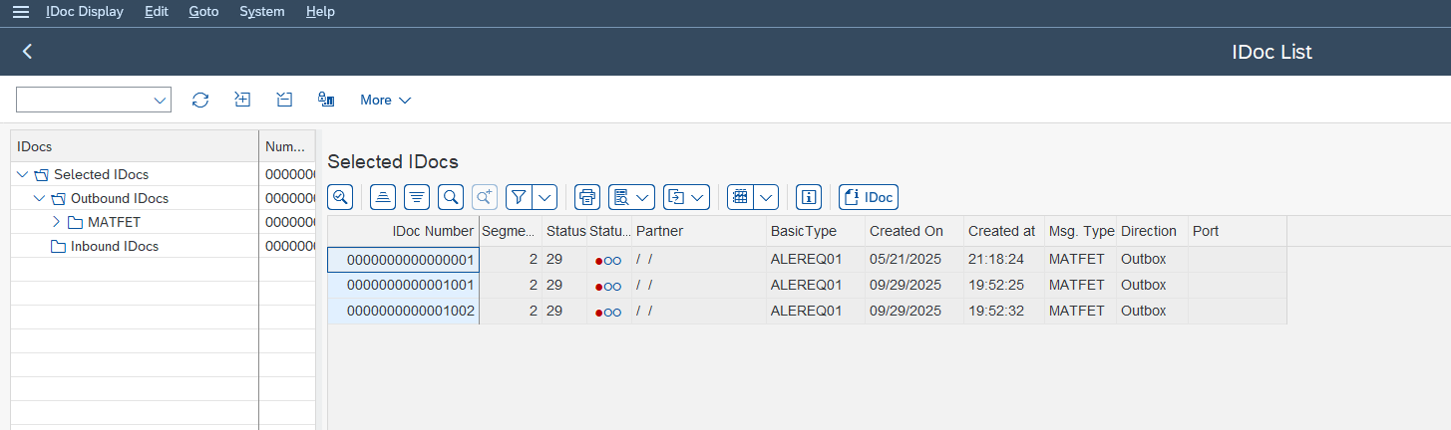Click created time 19:52:32 cell
Image resolution: width=1451 pixels, height=430 pixels.
coord(1004,312)
